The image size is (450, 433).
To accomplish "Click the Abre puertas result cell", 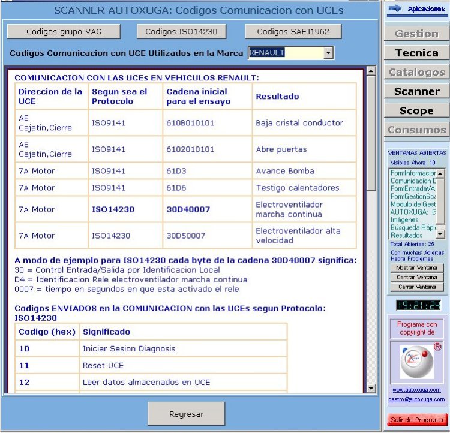I will point(304,149).
